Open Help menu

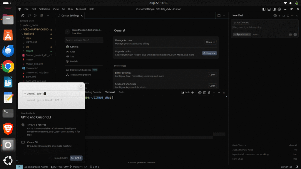pos(91,9)
